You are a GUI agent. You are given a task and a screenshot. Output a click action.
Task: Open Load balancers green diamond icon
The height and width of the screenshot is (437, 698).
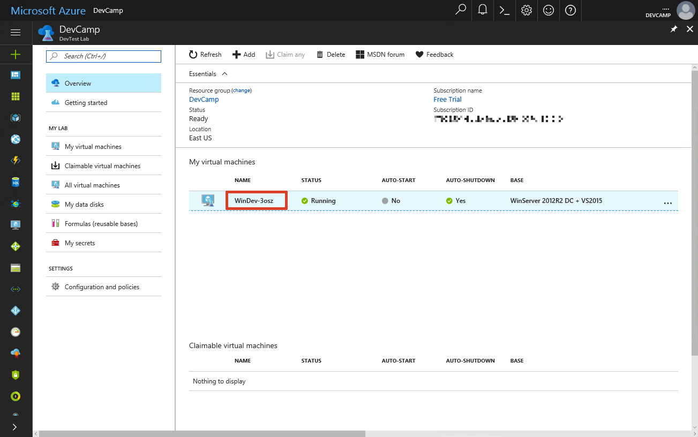16,246
